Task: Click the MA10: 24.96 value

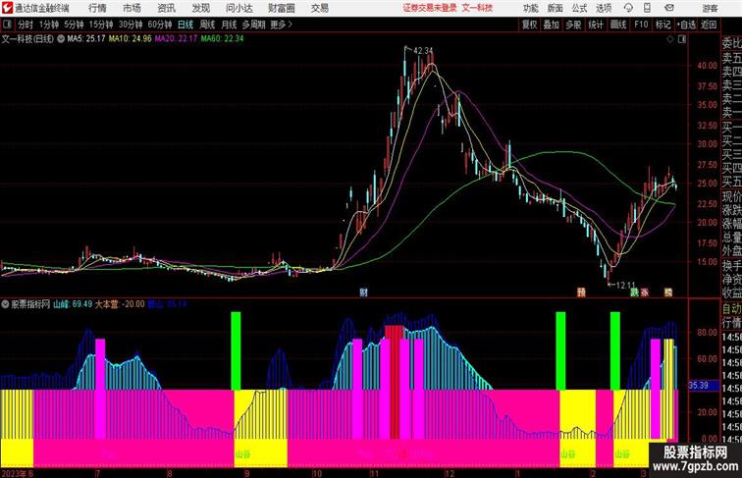Action: [131, 39]
